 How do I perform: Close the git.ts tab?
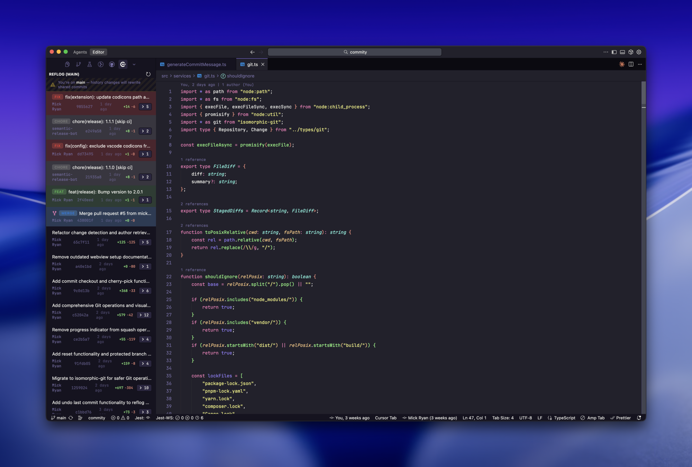pyautogui.click(x=263, y=65)
